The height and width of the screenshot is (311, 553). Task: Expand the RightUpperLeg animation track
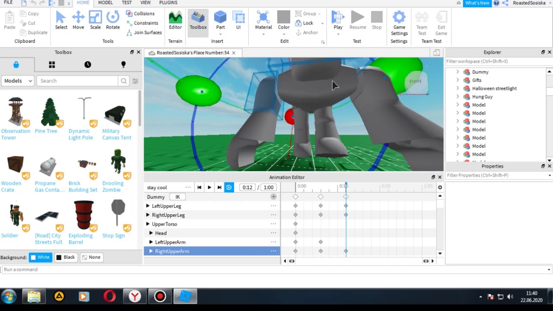tap(148, 215)
